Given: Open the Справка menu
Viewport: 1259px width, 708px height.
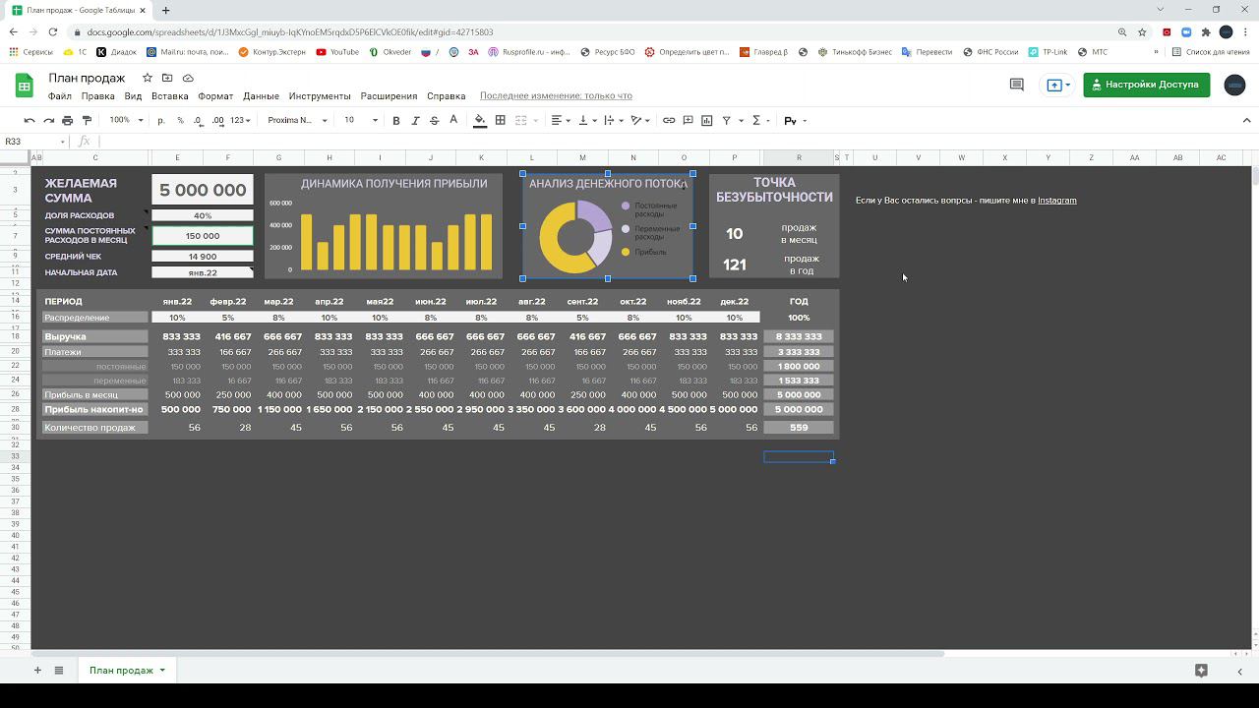Looking at the screenshot, I should (x=446, y=96).
